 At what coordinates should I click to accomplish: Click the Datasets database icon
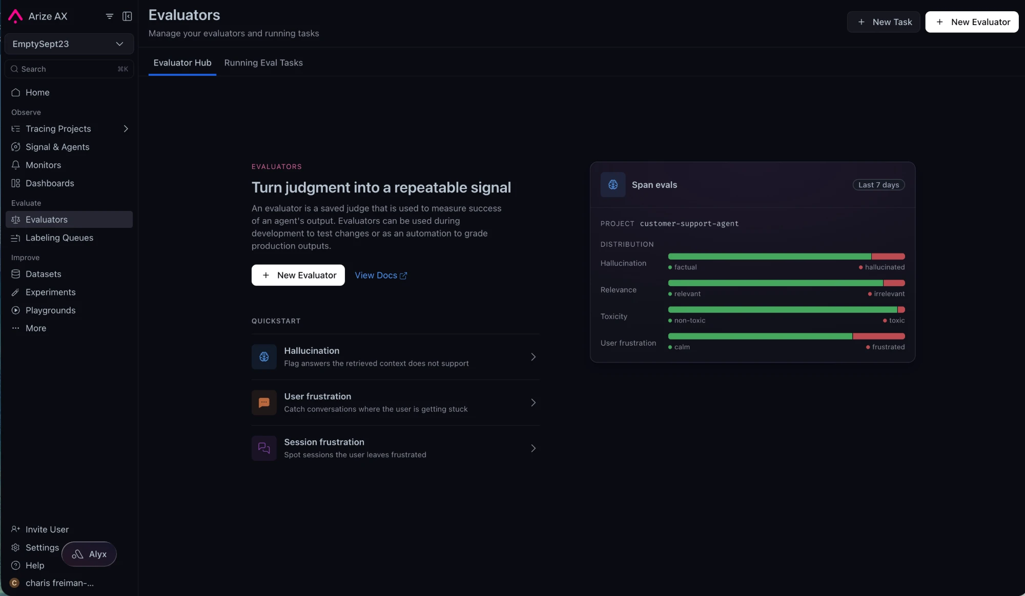(x=16, y=274)
